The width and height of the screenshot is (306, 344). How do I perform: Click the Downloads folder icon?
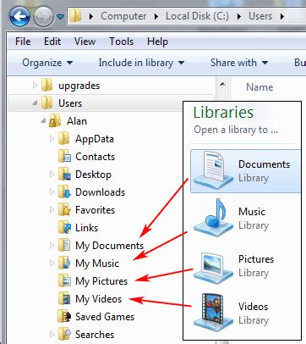(x=64, y=191)
